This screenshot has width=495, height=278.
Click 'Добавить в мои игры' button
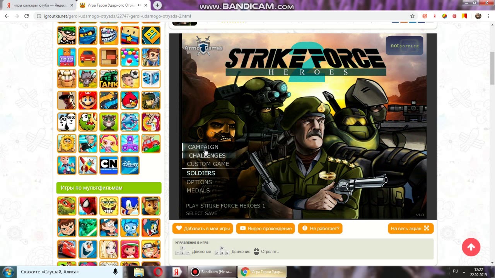pos(203,229)
